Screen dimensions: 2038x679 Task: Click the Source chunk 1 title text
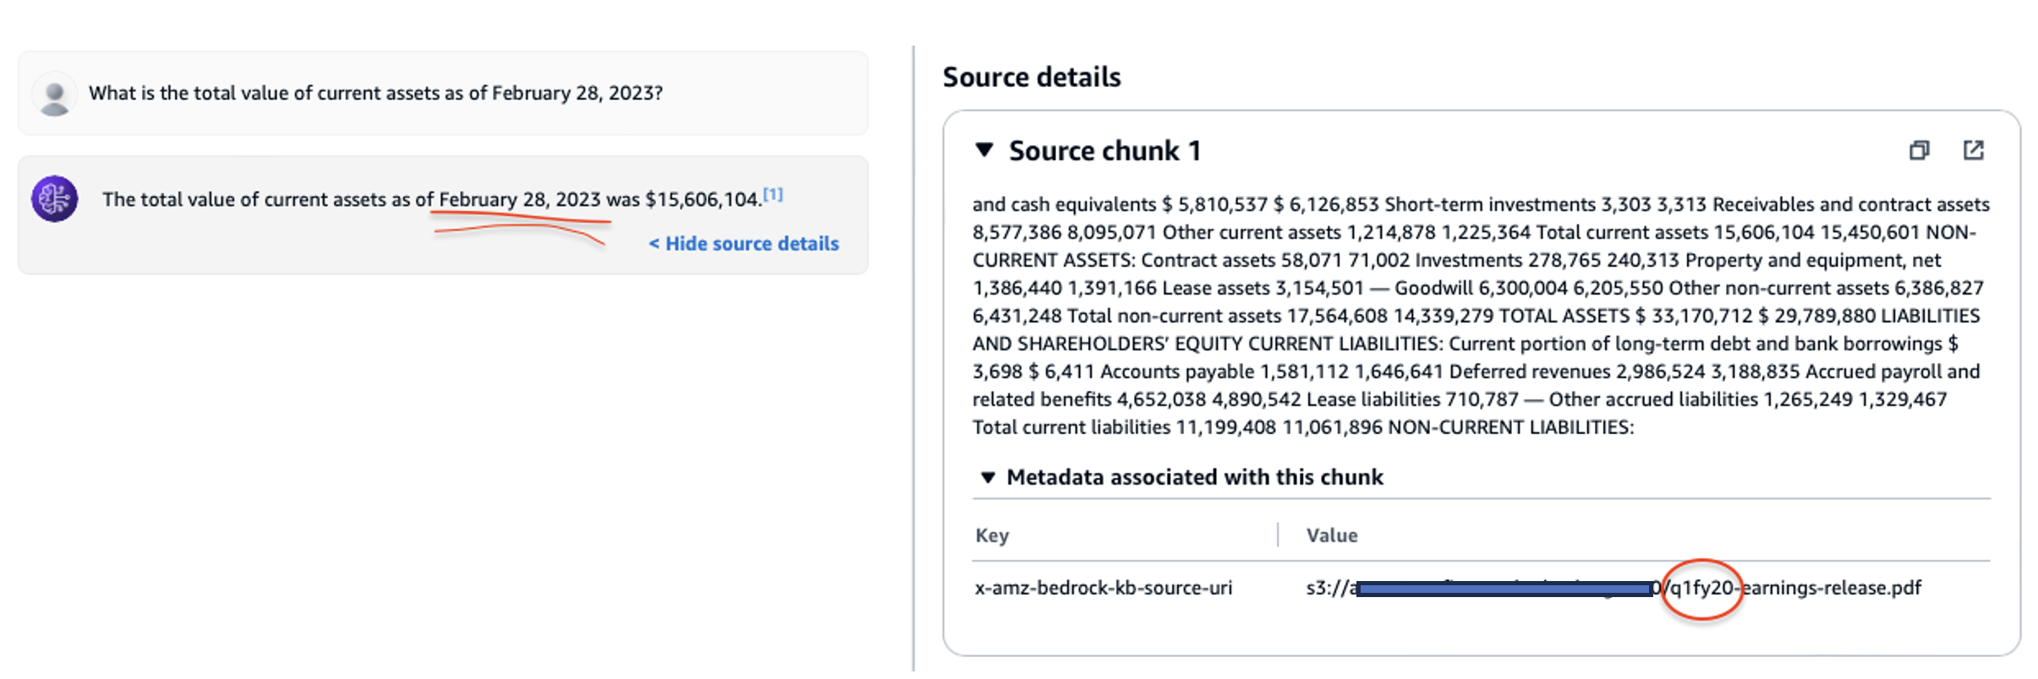(1104, 151)
